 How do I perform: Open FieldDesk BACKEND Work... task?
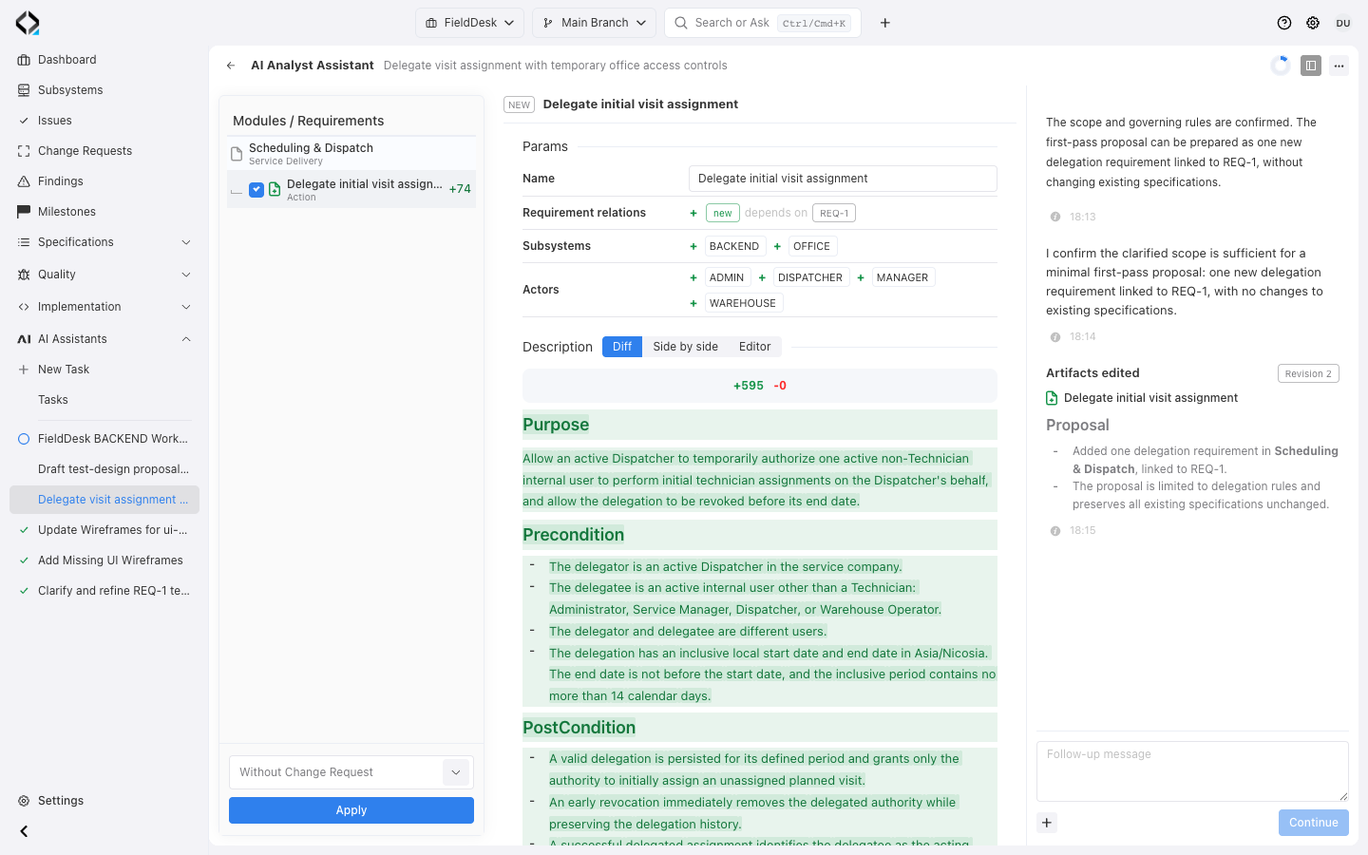point(104,439)
